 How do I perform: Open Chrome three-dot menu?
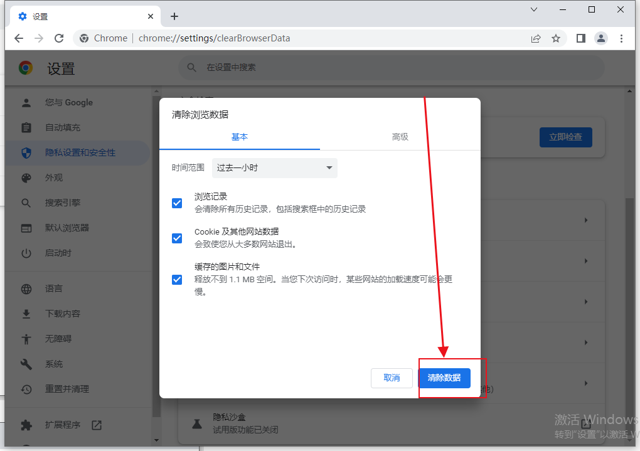pos(621,38)
